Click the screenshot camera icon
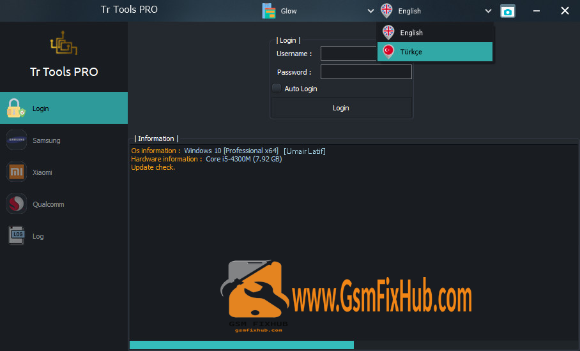The image size is (580, 351). click(x=507, y=11)
